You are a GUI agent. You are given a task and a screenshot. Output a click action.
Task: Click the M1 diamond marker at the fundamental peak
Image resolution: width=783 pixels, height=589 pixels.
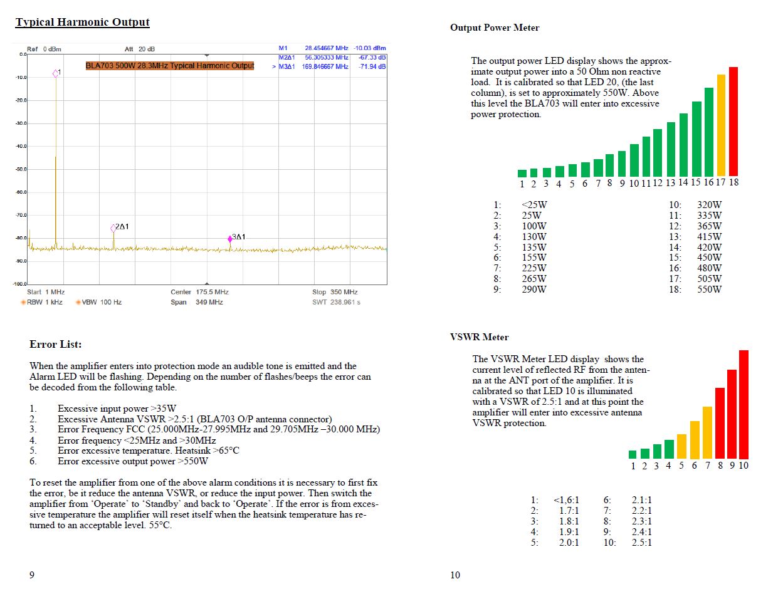tap(56, 73)
